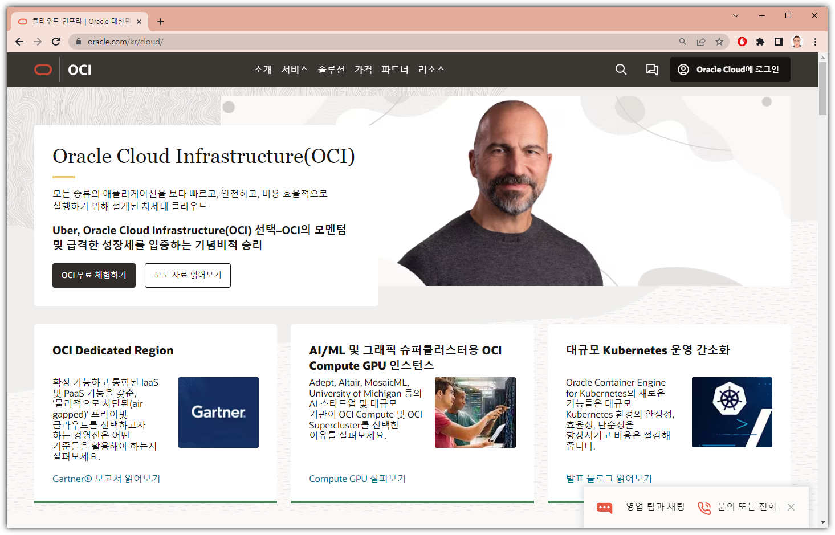Click Oracle Cloud에 로그인 button

(730, 70)
